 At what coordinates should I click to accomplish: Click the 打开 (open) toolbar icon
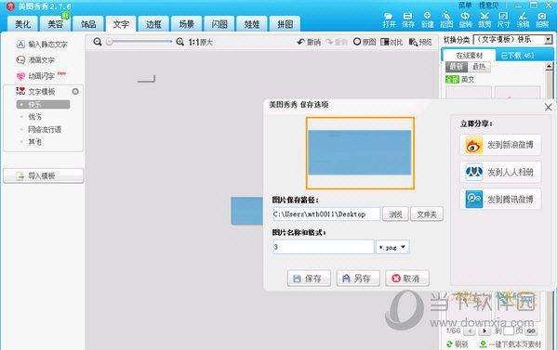click(x=389, y=19)
